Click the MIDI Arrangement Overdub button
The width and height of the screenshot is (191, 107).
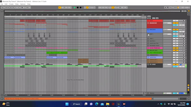85,8
